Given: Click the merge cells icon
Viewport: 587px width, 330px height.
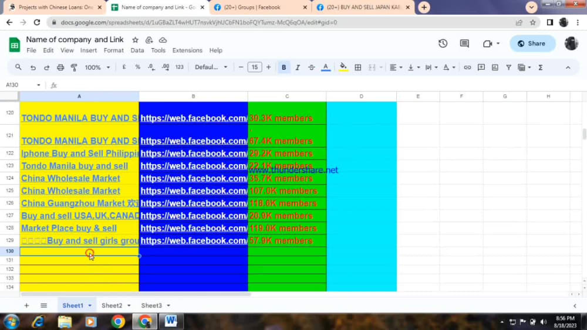Looking at the screenshot, I should 372,67.
